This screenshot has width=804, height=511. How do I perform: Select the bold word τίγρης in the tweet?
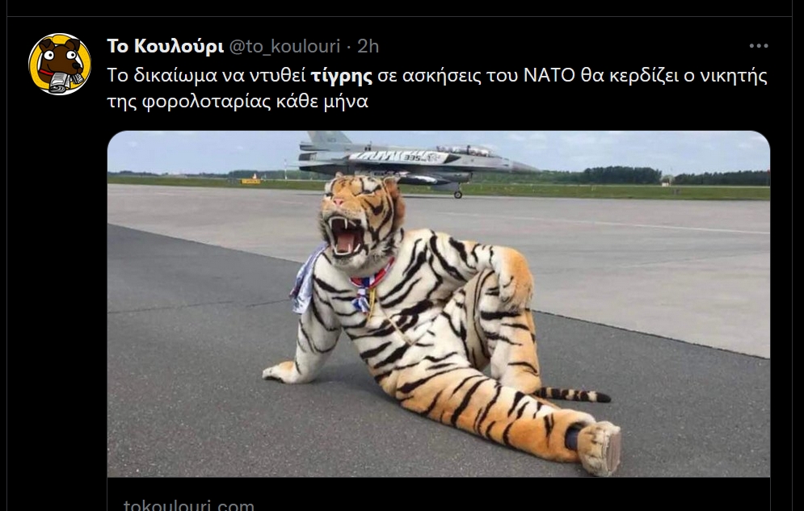click(x=342, y=76)
